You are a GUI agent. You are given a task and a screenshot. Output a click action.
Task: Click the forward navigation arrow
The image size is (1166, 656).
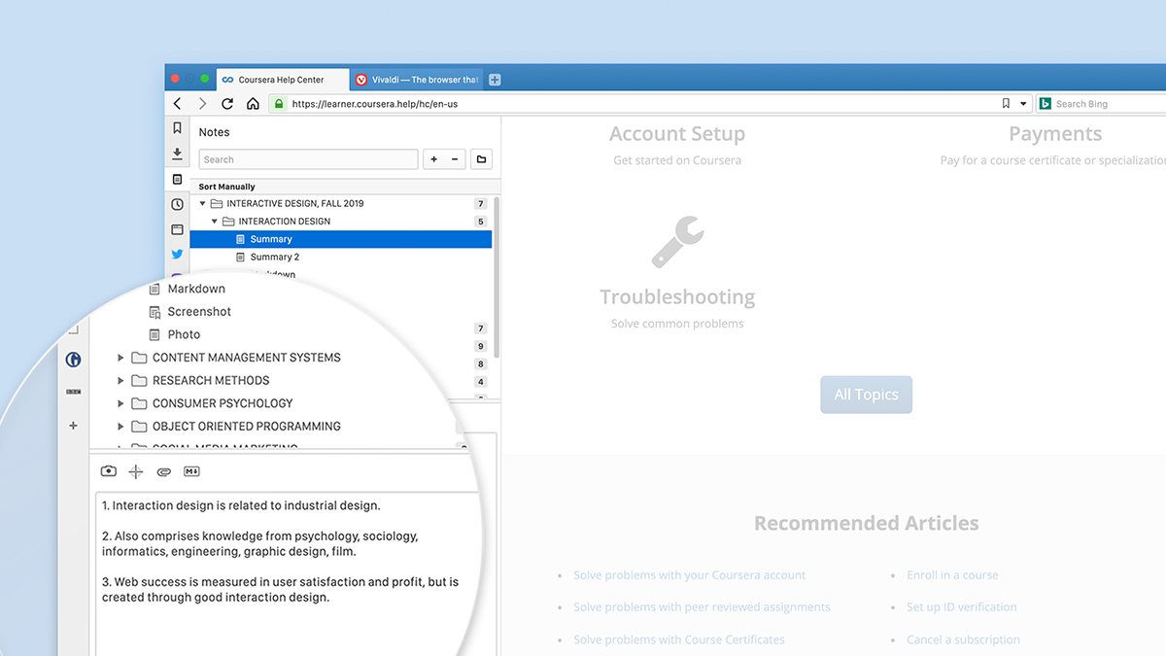coord(202,104)
